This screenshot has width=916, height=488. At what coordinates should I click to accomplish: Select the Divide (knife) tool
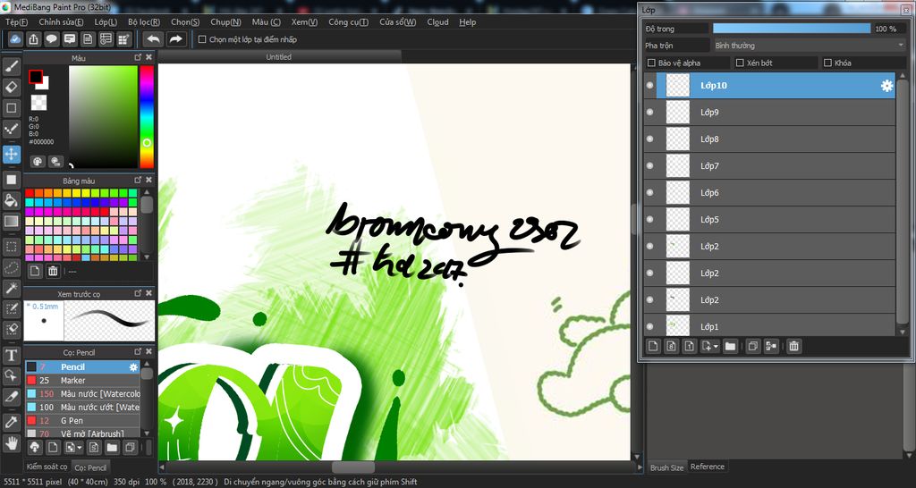12,396
